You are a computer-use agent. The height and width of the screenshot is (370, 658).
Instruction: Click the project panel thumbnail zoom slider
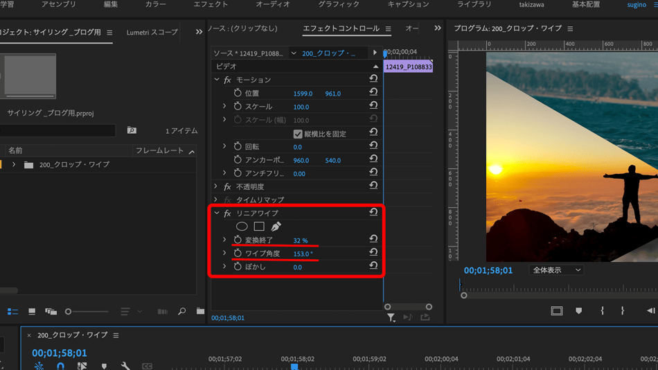pyautogui.click(x=69, y=312)
